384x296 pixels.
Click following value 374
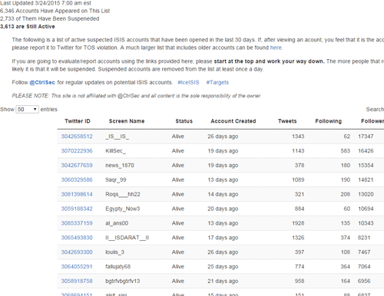(345, 238)
